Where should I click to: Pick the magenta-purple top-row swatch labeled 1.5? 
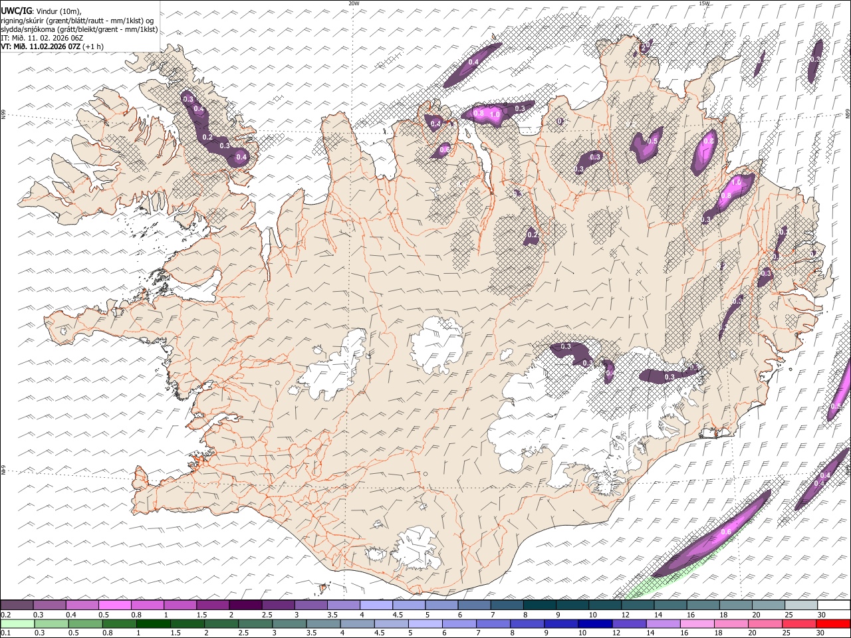click(212, 605)
